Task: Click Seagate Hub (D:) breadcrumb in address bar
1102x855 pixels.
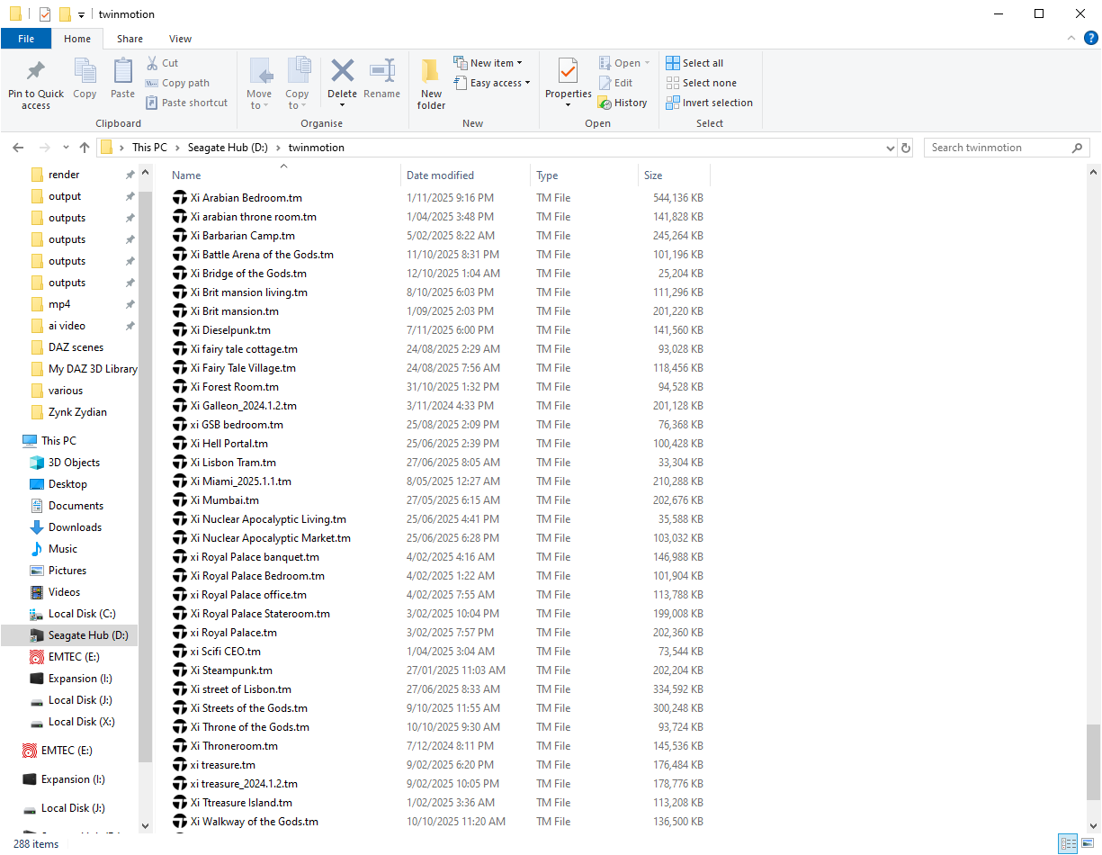Action: pos(228,148)
